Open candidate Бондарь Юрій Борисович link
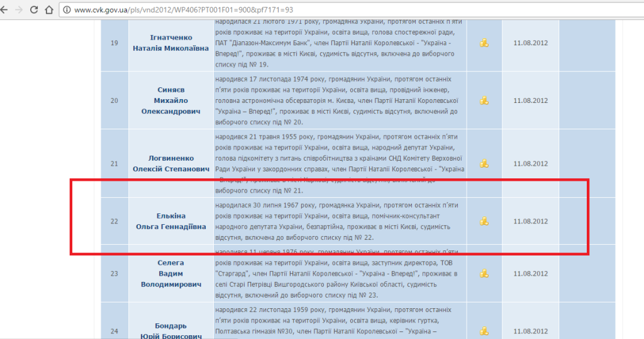This screenshot has height=339, width=644. 171,331
